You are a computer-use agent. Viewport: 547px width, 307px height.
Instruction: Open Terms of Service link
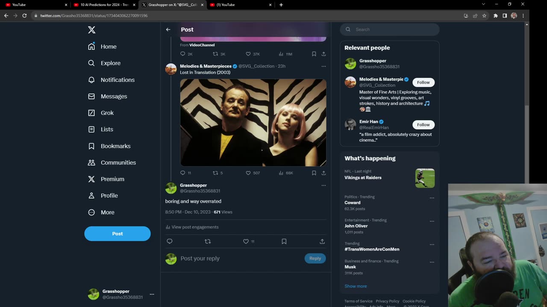click(359, 301)
